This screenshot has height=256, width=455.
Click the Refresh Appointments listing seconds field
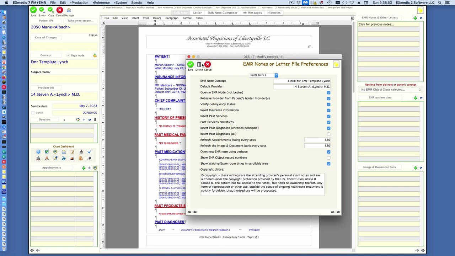(317, 140)
